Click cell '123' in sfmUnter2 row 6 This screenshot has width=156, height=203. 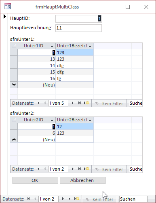pos(74,133)
